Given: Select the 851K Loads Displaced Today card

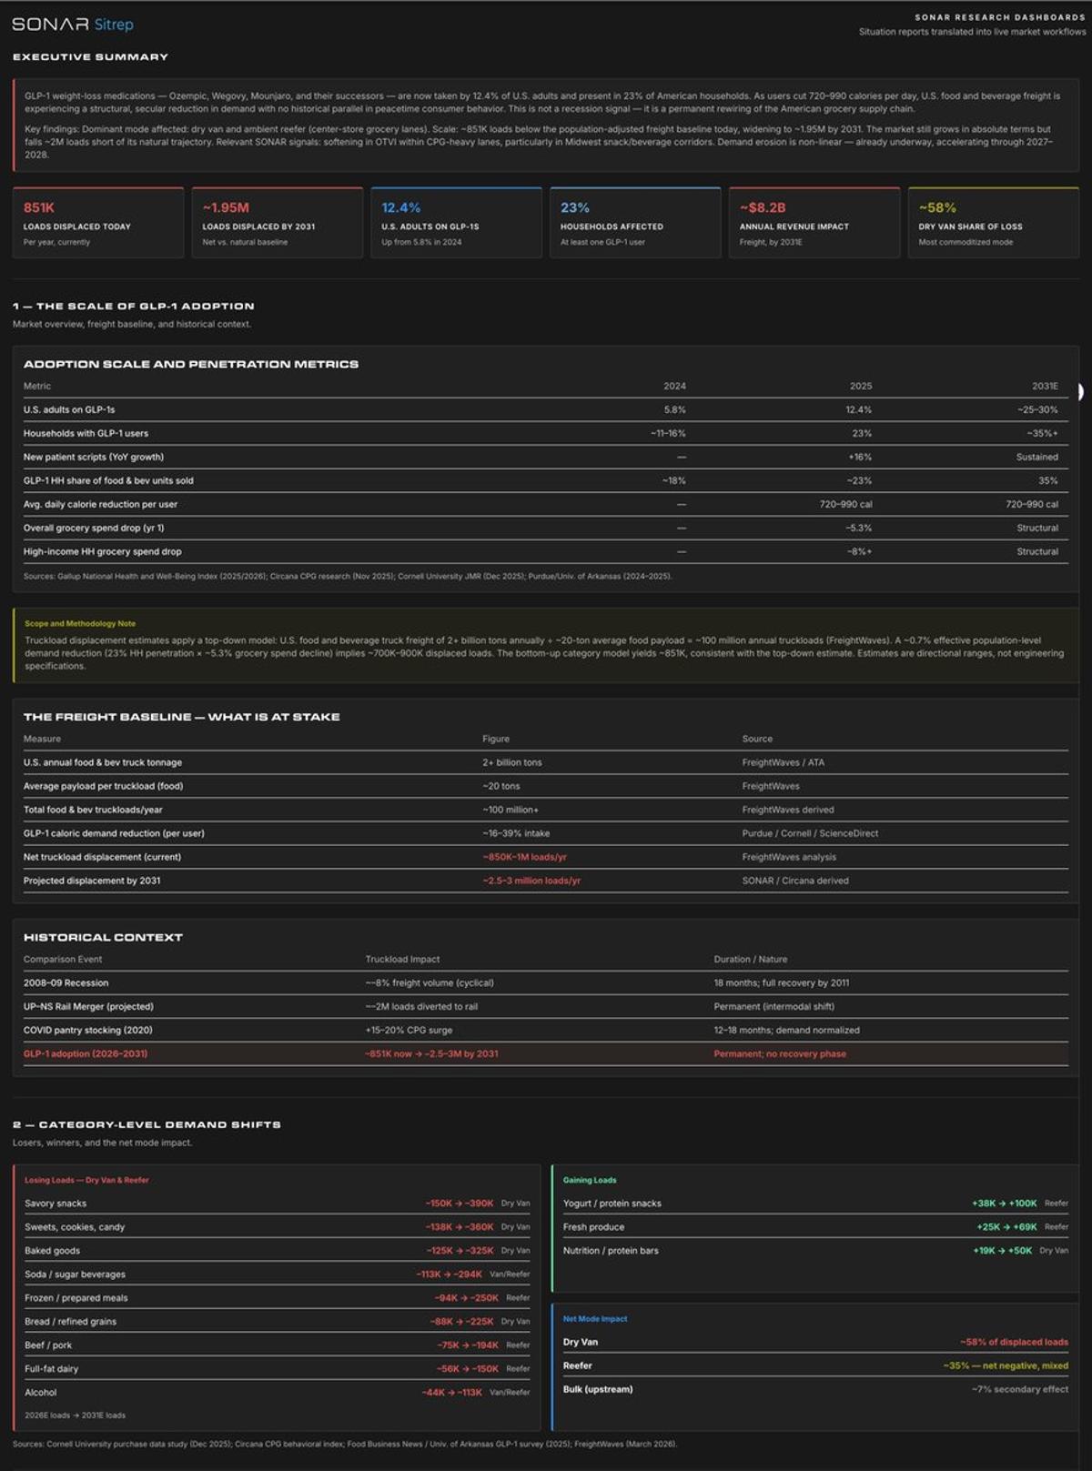Looking at the screenshot, I should (x=98, y=224).
